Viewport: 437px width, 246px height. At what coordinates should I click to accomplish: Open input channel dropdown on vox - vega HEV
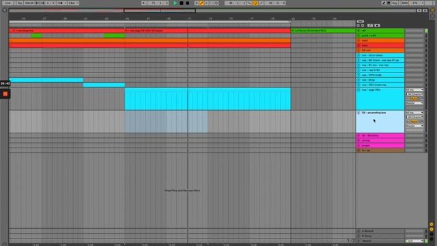(x=415, y=94)
